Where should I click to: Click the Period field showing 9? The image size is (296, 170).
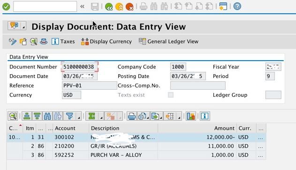270,76
